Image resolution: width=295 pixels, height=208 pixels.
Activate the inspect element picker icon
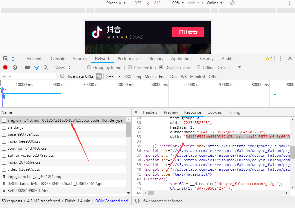(6, 59)
